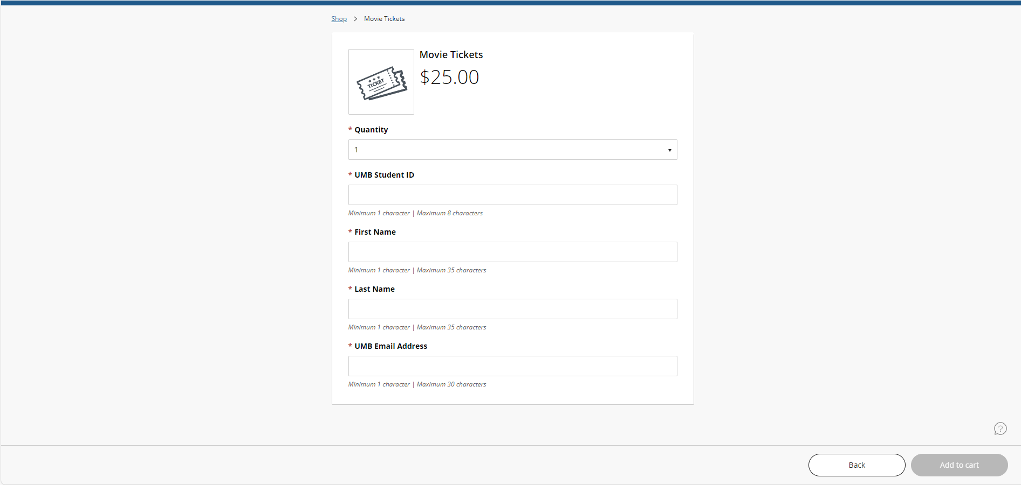Navigate to Shop via breadcrumb
The width and height of the screenshot is (1021, 485).
[339, 18]
